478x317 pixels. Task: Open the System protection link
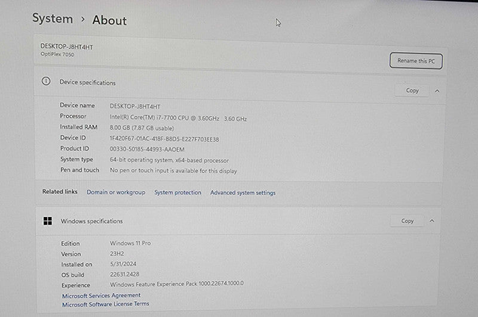point(177,192)
